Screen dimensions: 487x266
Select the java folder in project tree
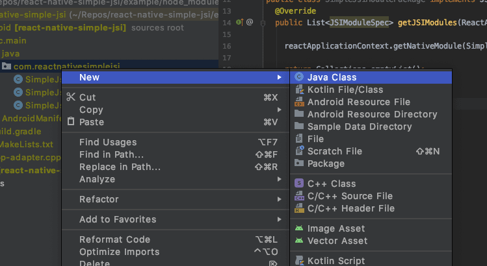10,54
